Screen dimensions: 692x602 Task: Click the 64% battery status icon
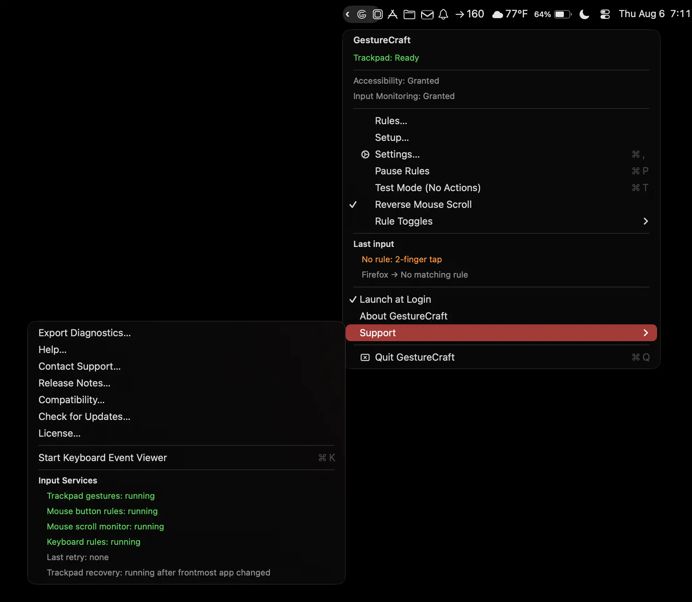point(553,14)
